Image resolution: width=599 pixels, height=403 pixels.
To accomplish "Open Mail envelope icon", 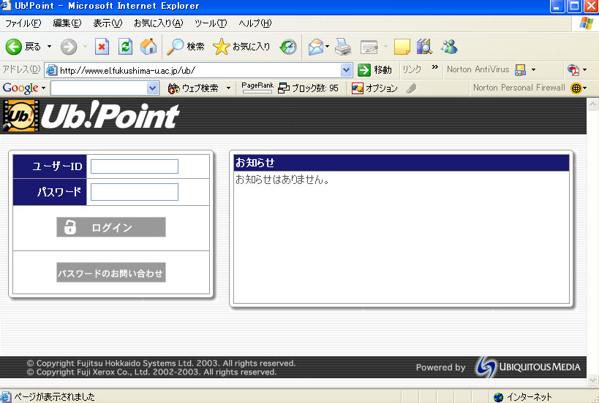I will point(316,47).
